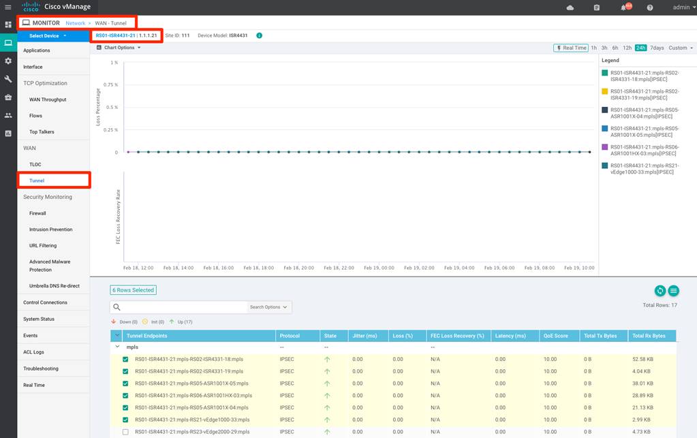Screen dimensions: 697x438
Task: Refresh the tunnel table with green refresh icon
Action: pos(660,291)
